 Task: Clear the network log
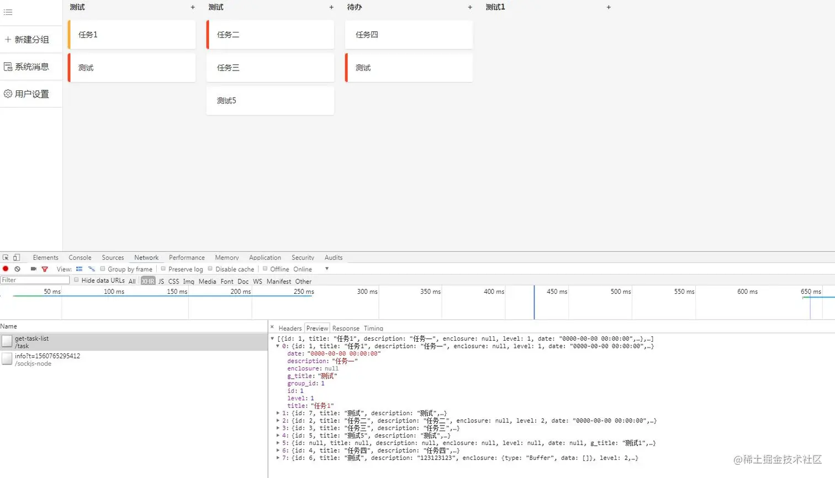pyautogui.click(x=18, y=269)
